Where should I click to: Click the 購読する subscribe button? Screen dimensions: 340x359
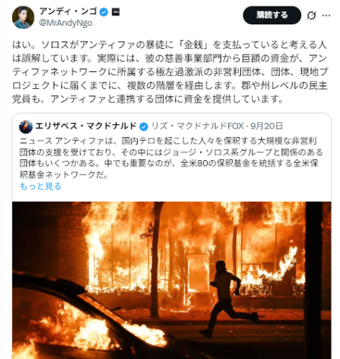272,15
